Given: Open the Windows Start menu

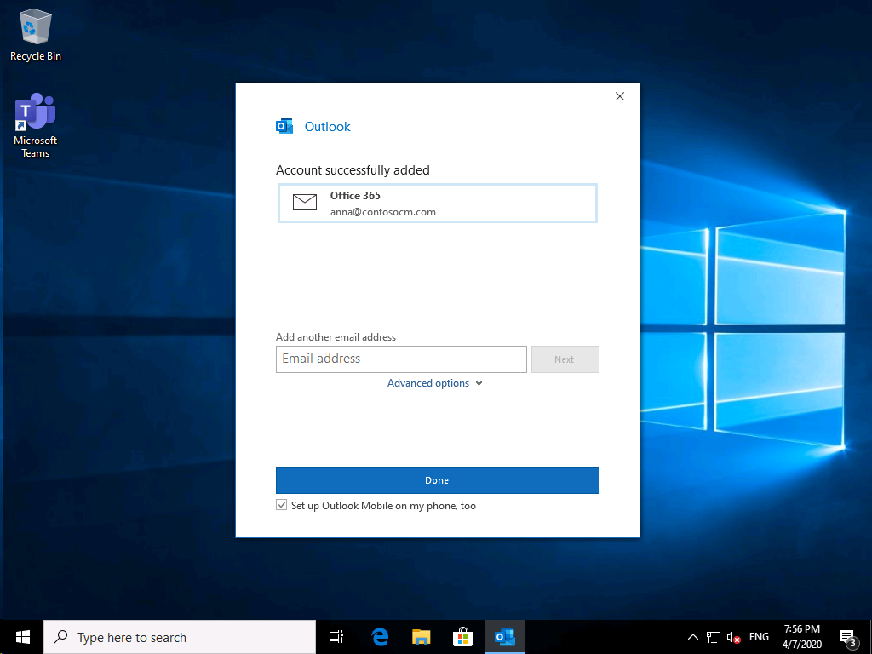Looking at the screenshot, I should (22, 637).
